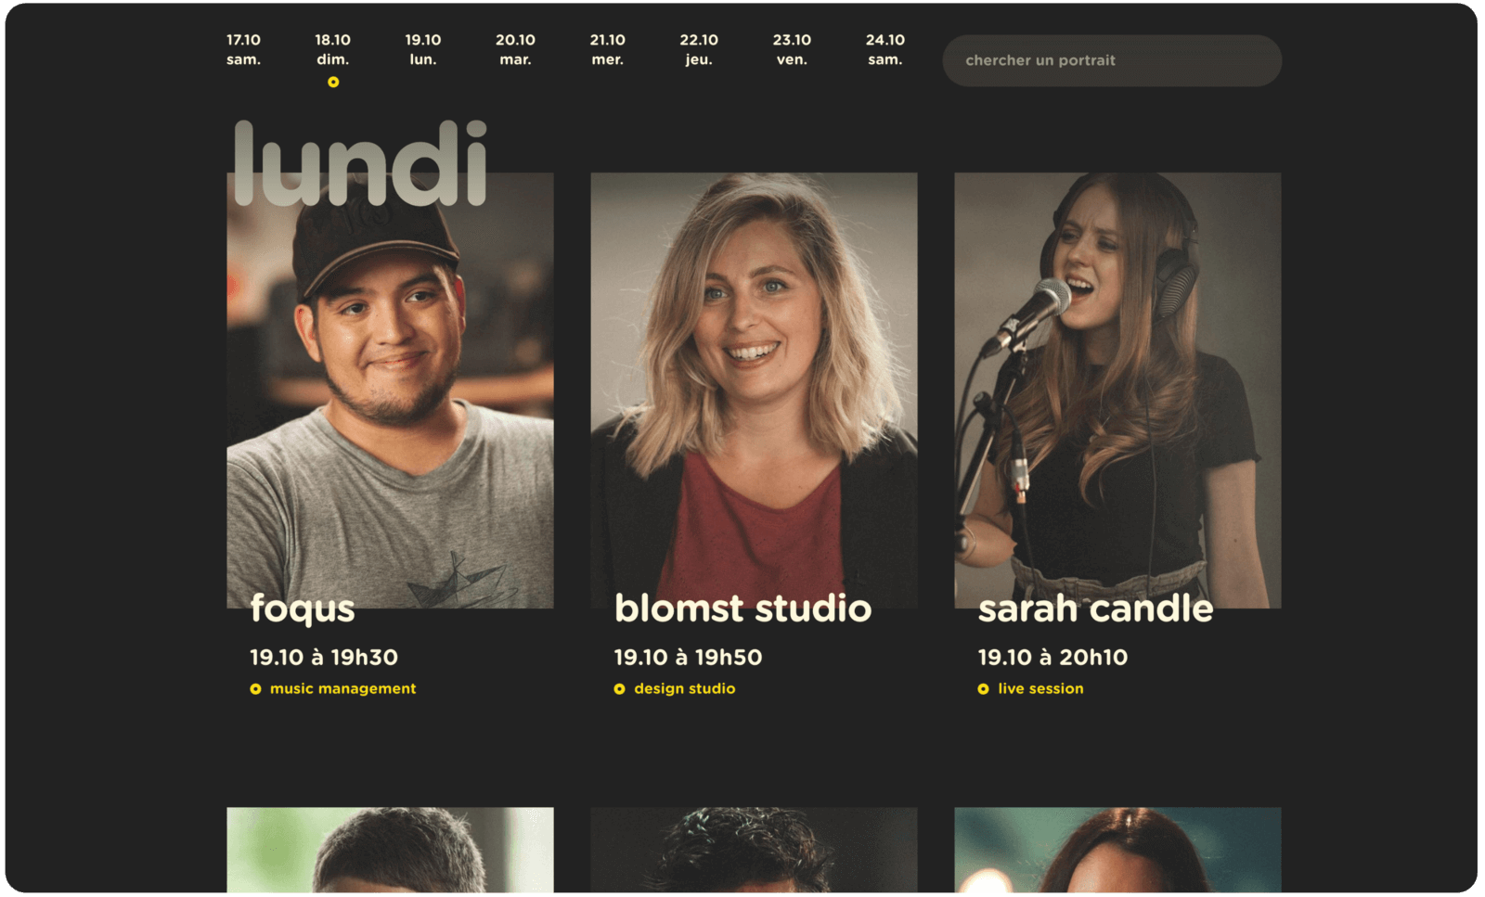This screenshot has height=897, width=1485.
Task: Click the yellow bullet beside live session
Action: (x=983, y=689)
